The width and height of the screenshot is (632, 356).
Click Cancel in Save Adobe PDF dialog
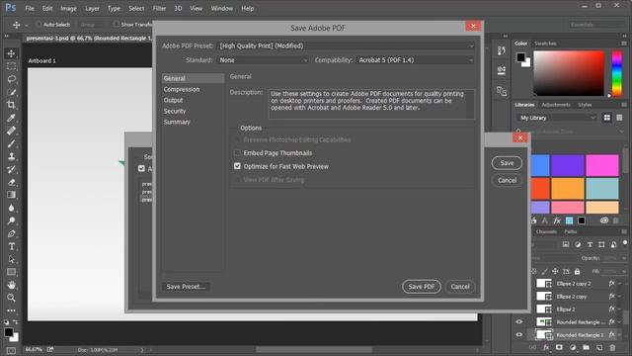pyautogui.click(x=460, y=287)
